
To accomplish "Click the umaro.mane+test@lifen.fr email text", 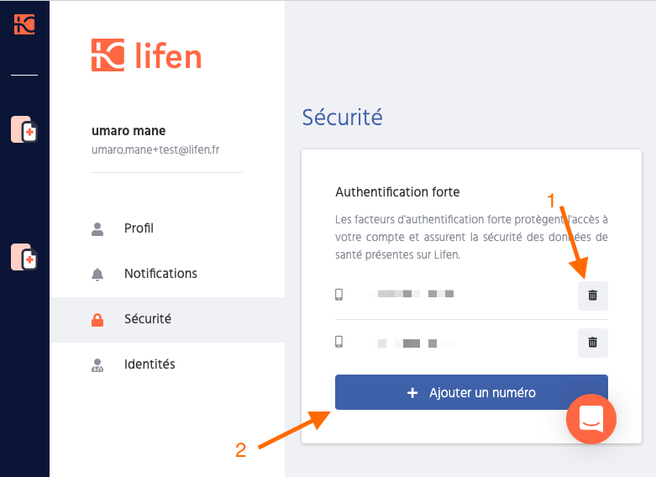I will pyautogui.click(x=155, y=149).
